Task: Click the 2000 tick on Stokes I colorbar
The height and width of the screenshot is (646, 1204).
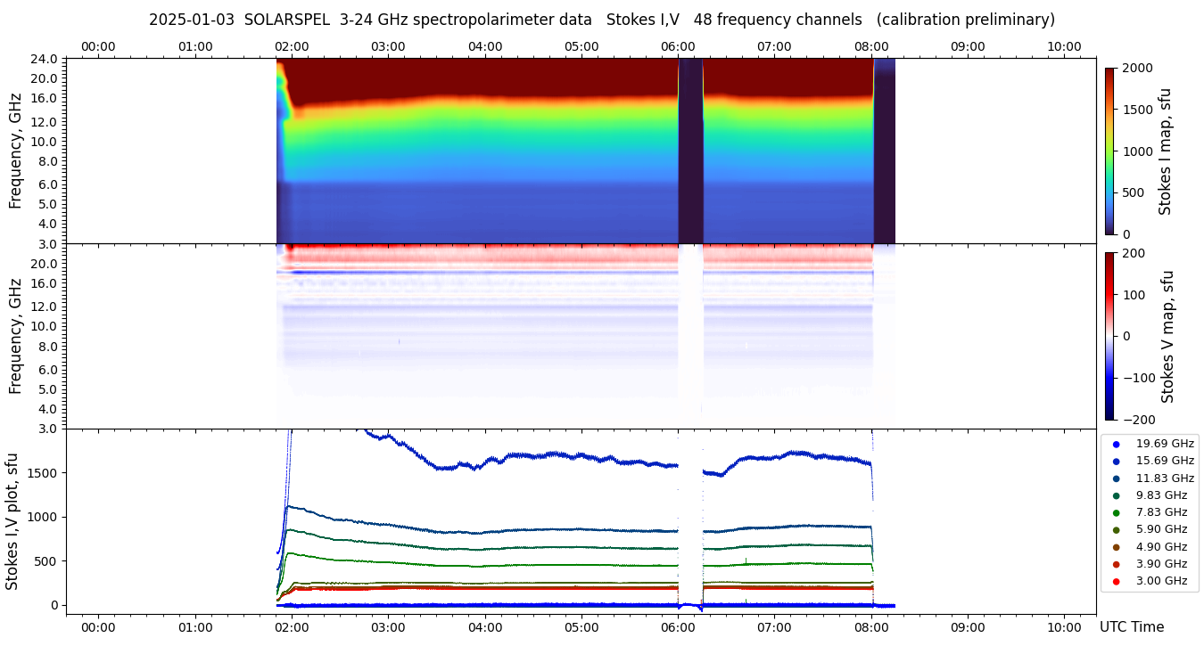Action: (1136, 68)
